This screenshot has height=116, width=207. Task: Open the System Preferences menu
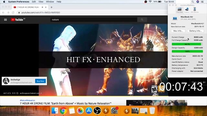coord(19,2)
